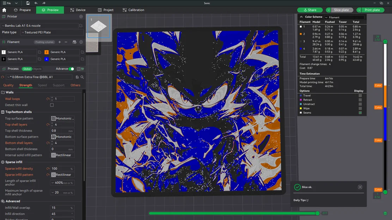Toggle the Advance switch in Process panel
This screenshot has height=220, width=392.
click(71, 69)
